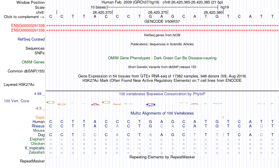This screenshot has height=168, width=279.
Task: Click the chromosome position text in header
Action: [x=193, y=2]
